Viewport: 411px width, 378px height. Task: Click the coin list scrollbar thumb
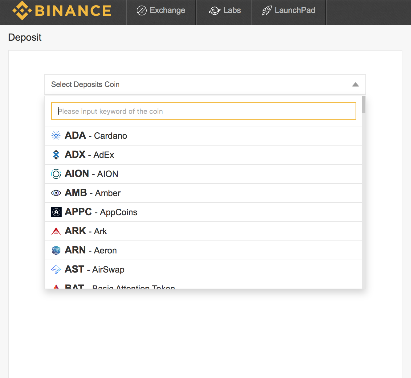pyautogui.click(x=364, y=105)
